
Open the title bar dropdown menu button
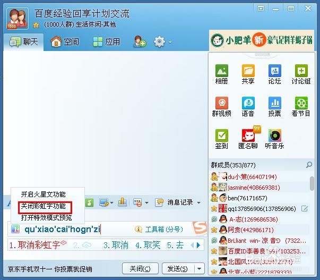261,9
